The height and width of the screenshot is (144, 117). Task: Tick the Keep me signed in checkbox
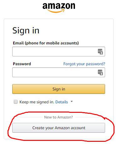16,102
